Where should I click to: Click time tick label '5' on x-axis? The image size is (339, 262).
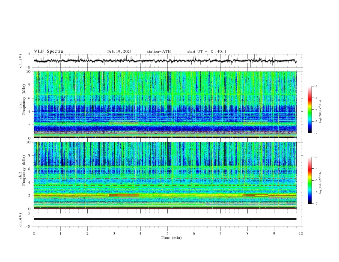point(167,233)
